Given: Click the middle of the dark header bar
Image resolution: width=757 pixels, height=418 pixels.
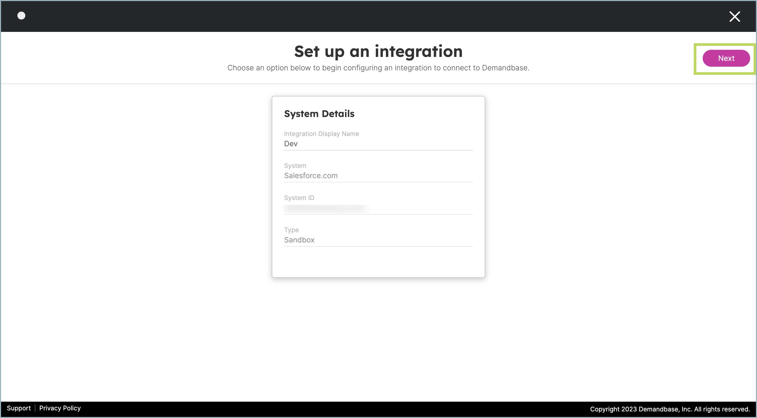Looking at the screenshot, I should (378, 16).
